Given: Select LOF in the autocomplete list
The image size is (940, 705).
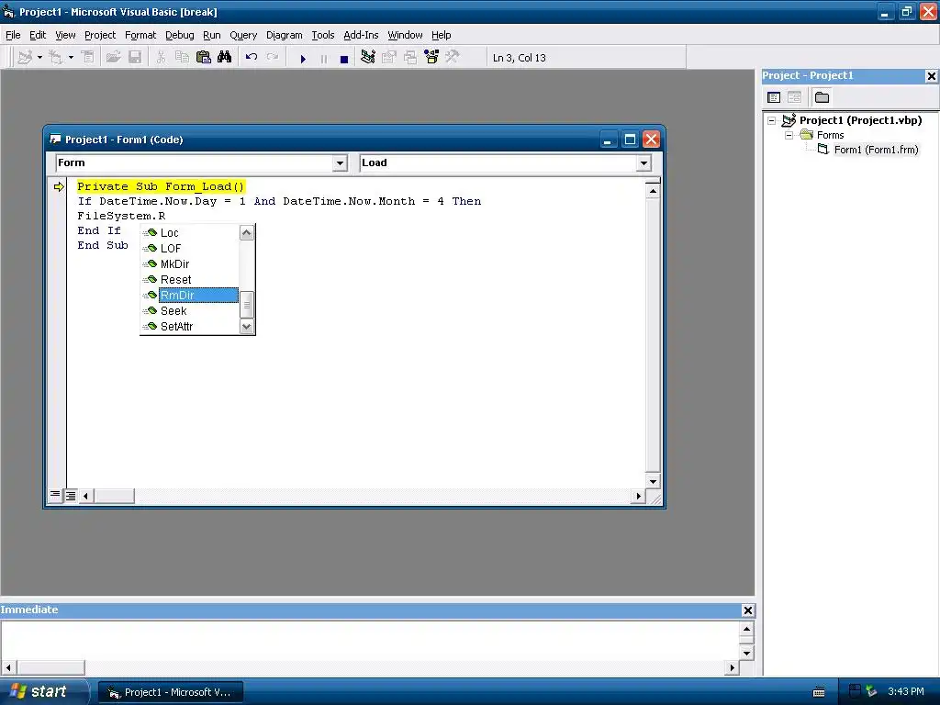Looking at the screenshot, I should pos(170,248).
